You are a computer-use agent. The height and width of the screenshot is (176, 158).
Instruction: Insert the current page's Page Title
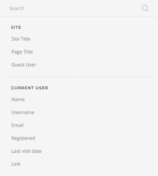tap(22, 52)
